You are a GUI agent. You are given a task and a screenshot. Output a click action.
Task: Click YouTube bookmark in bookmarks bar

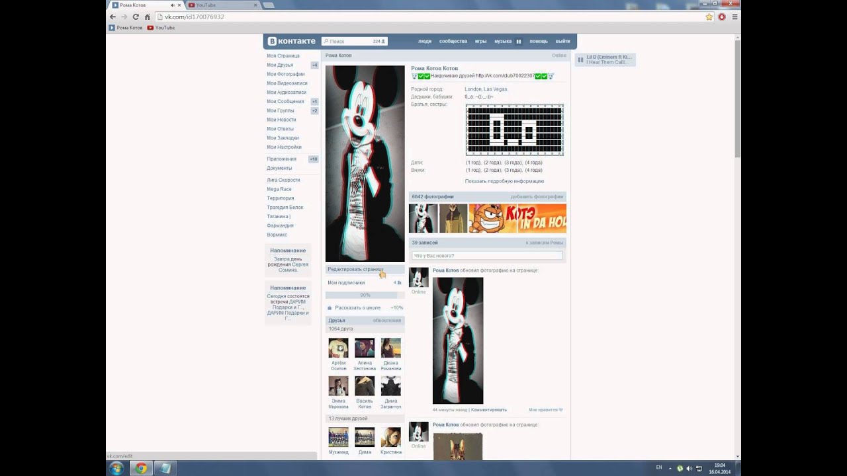pos(161,28)
